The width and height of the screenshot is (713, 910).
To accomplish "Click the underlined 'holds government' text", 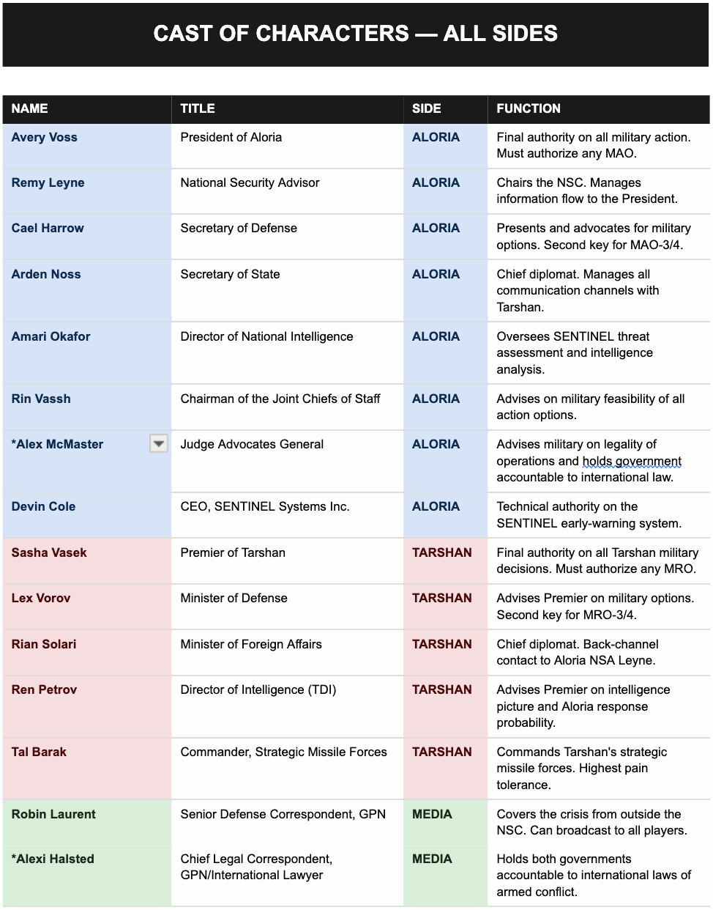I will [x=632, y=461].
